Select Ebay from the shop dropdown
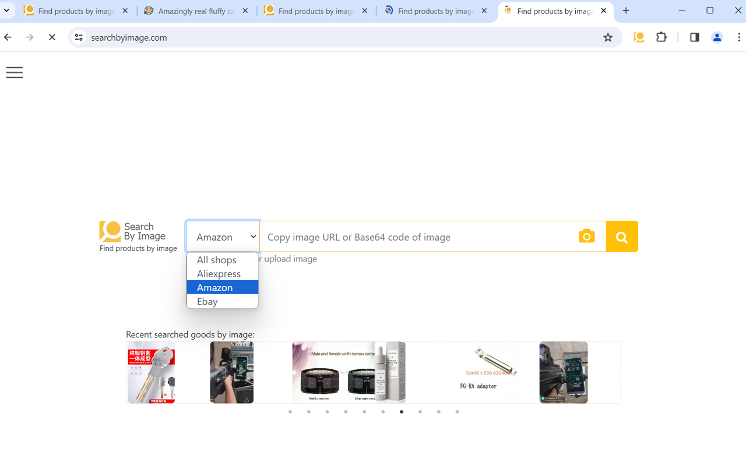746x466 pixels. coord(207,301)
